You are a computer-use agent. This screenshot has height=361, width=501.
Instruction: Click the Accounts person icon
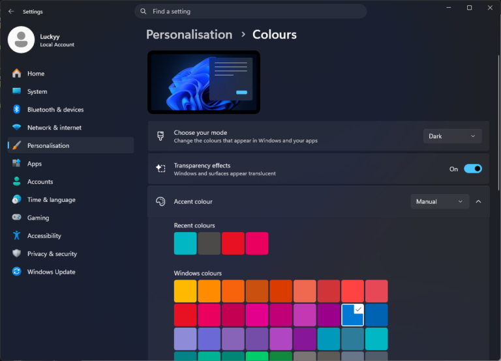16,182
